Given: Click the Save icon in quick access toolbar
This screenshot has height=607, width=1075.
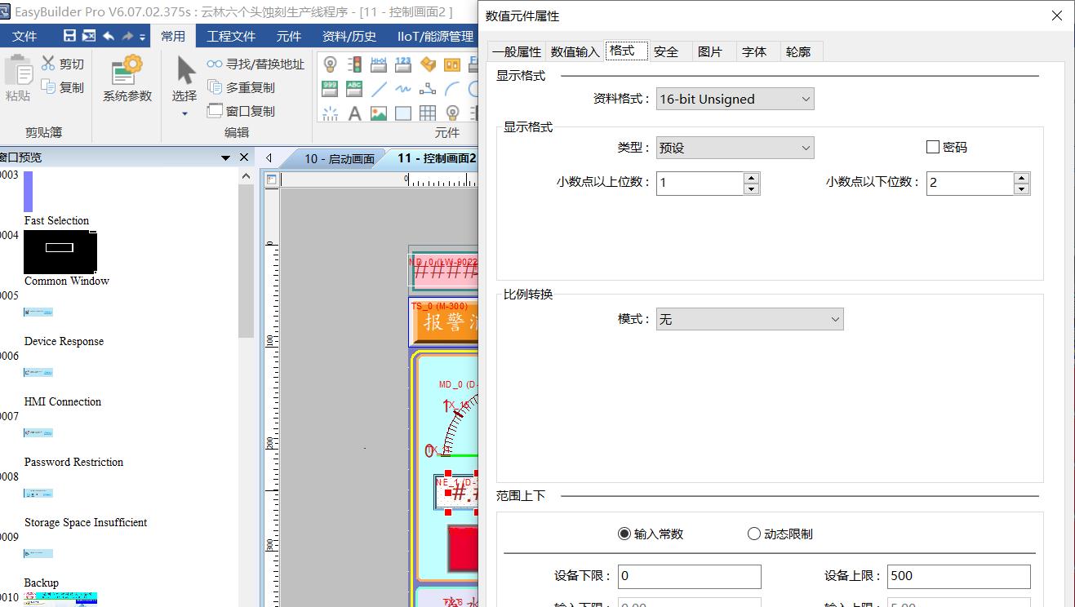Looking at the screenshot, I should coord(69,36).
